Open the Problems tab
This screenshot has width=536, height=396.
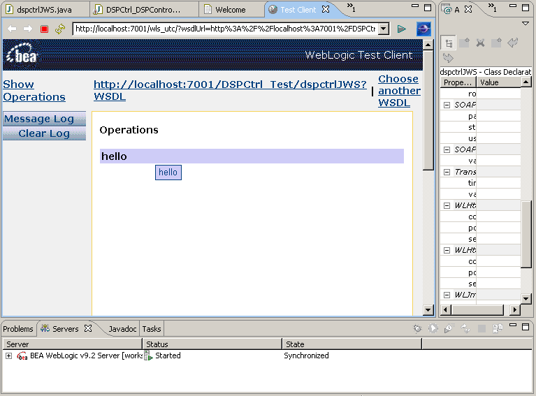click(18, 329)
